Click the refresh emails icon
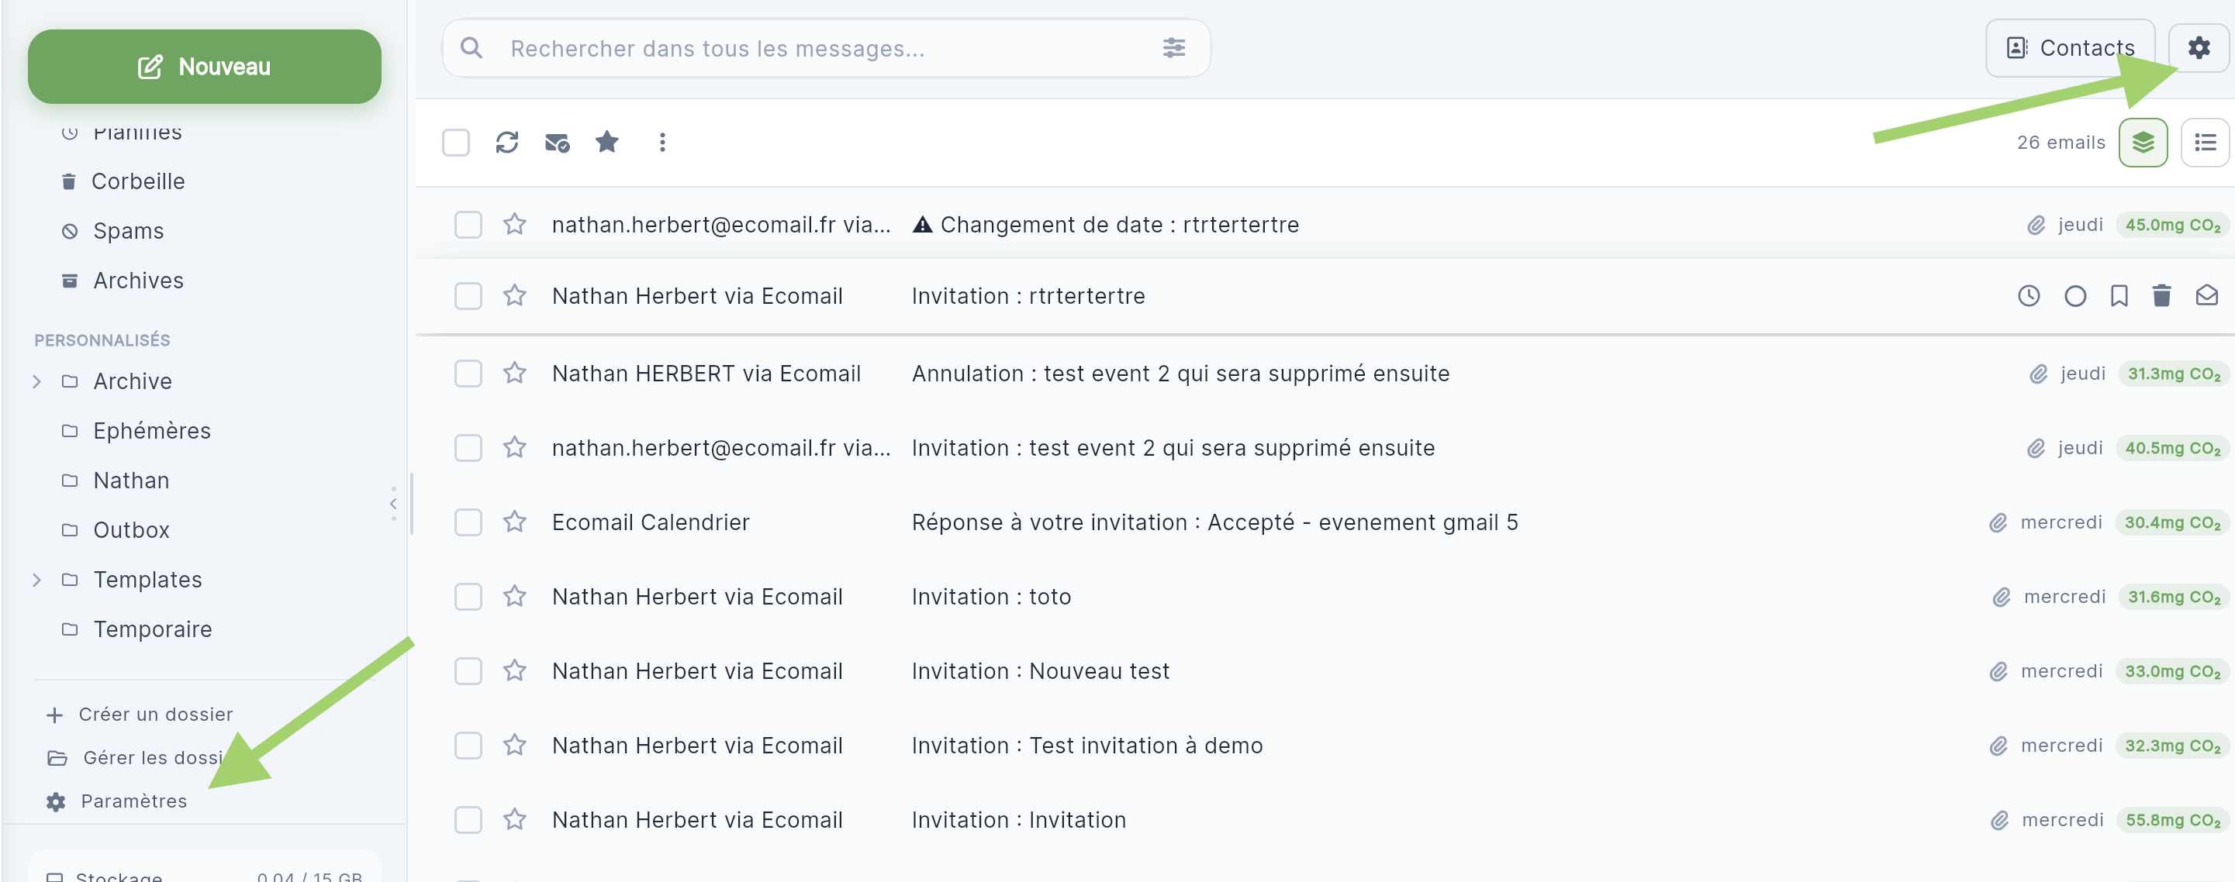 [506, 143]
